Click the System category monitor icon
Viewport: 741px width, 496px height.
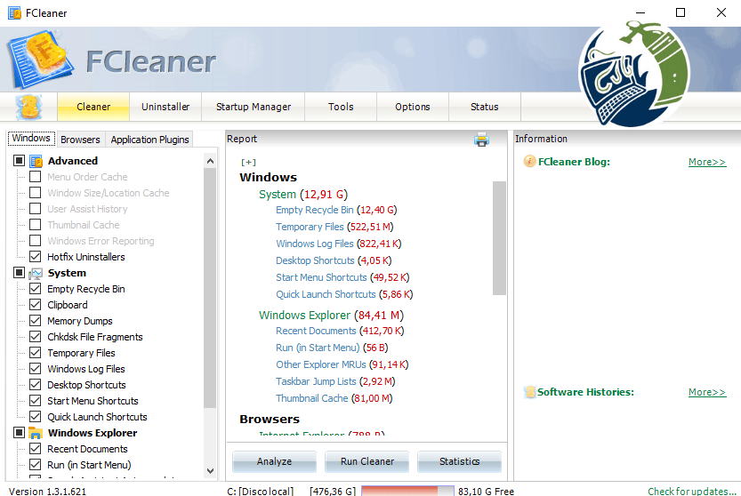tap(36, 274)
